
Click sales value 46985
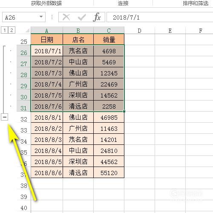click(x=109, y=117)
